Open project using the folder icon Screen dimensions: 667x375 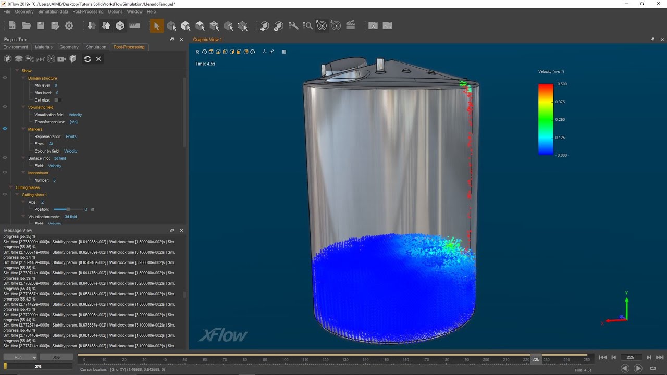tap(26, 26)
